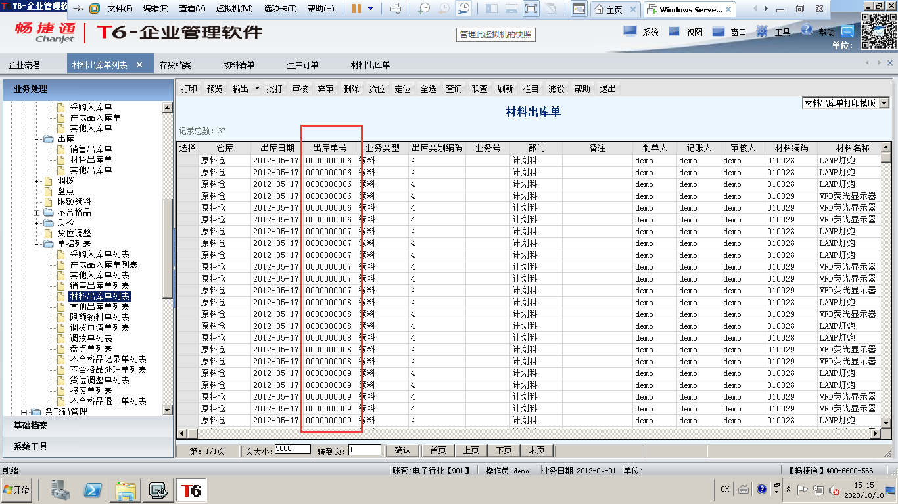Expand the 条形码管理 tree folder
The width and height of the screenshot is (898, 504).
[x=24, y=412]
